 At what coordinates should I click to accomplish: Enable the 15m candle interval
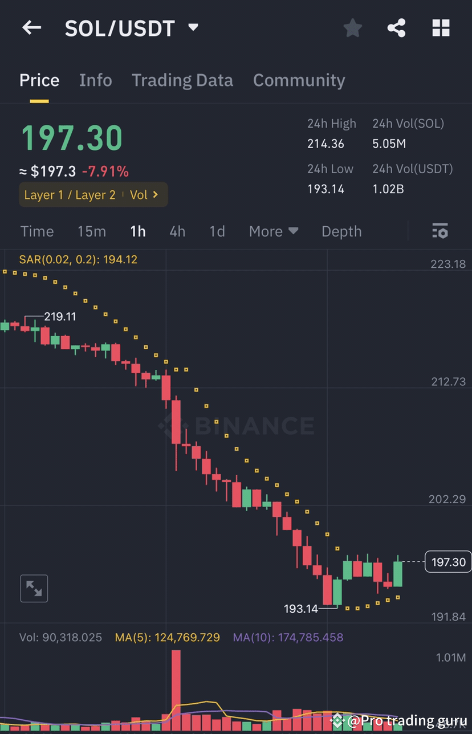[x=92, y=231]
